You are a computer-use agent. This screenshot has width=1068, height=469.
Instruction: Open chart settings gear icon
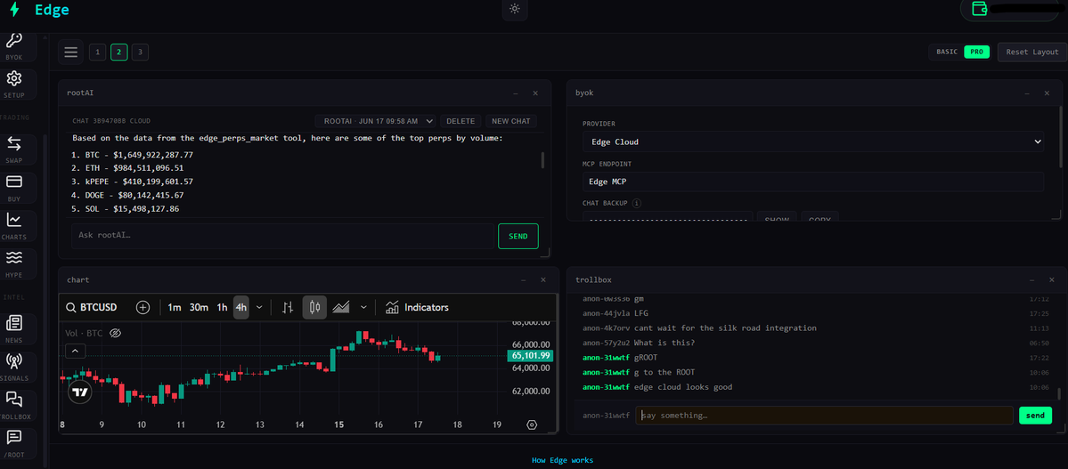tap(532, 425)
